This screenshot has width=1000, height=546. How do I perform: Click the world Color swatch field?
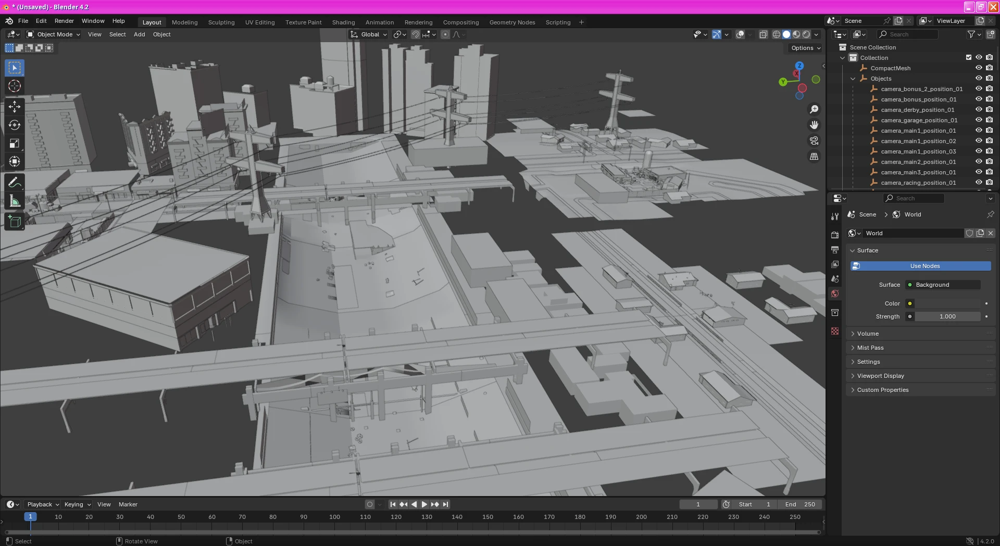click(x=947, y=303)
